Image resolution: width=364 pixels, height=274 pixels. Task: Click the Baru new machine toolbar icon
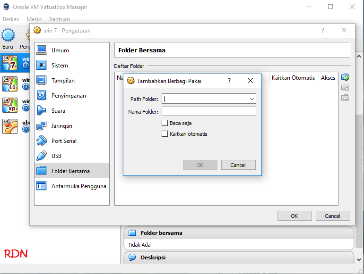pos(8,35)
